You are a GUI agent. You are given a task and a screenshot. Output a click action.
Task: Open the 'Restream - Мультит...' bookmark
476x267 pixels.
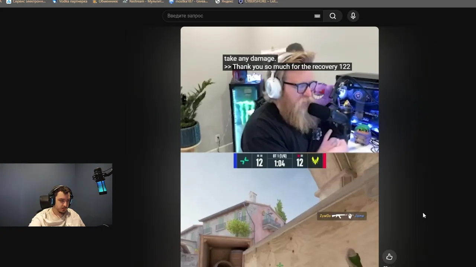point(144,2)
